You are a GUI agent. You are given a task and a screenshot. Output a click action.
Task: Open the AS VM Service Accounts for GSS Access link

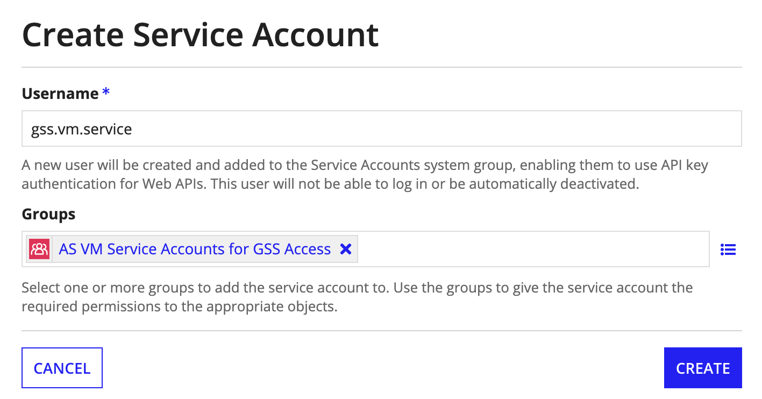195,249
